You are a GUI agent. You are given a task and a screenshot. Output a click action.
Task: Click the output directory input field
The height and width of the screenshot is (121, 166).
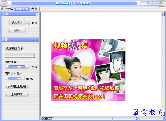coord(20,56)
